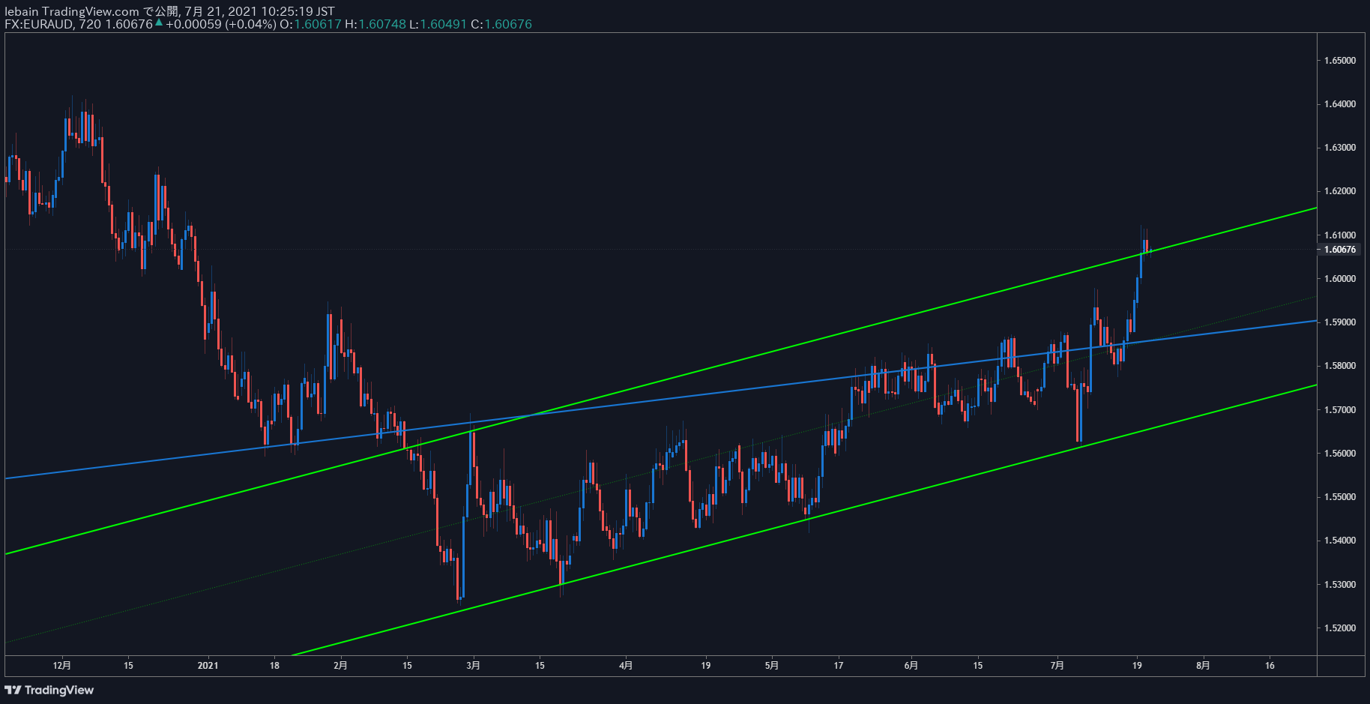Image resolution: width=1370 pixels, height=704 pixels.
Task: Click the 1.54000 price axis label
Action: (1340, 541)
